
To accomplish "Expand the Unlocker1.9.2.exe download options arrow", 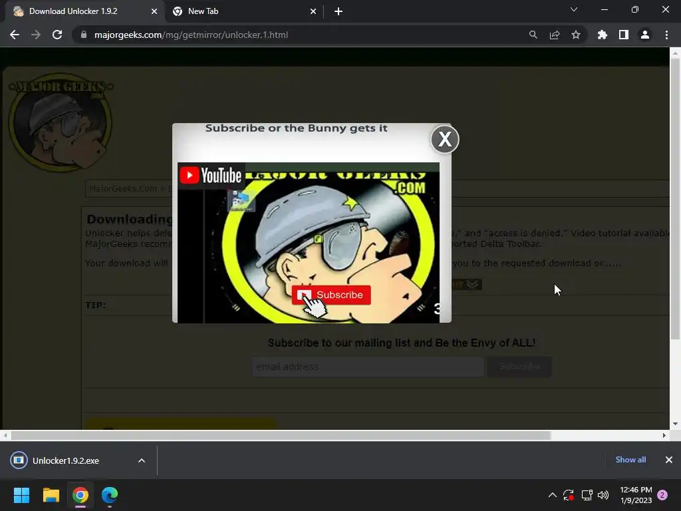I will 142,460.
